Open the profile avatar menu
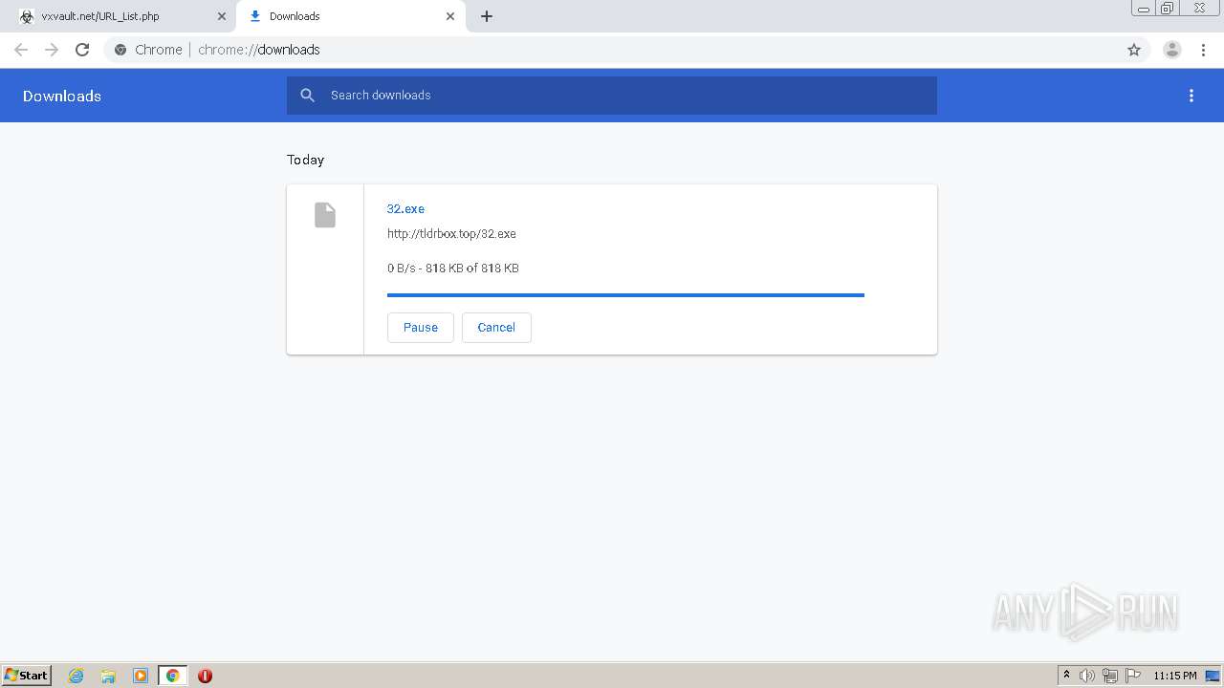 tap(1172, 50)
